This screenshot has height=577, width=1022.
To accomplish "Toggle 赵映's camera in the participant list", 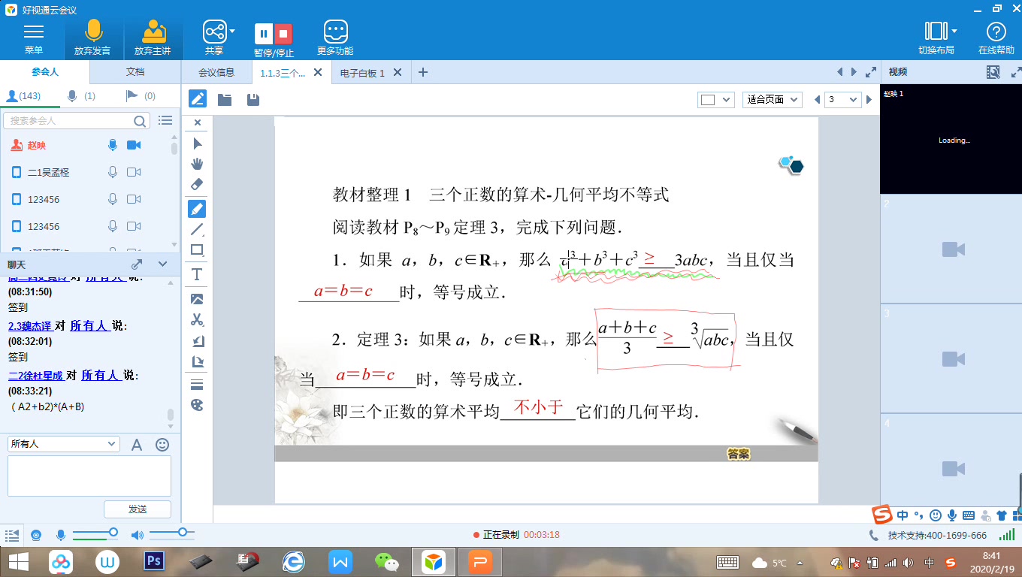I will point(135,145).
